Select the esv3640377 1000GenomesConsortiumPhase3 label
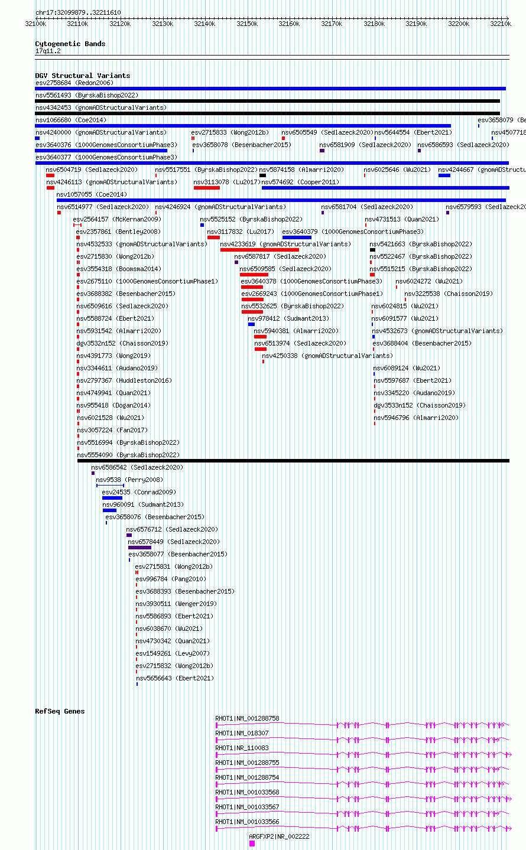Image resolution: width=526 pixels, height=850 pixels. click(106, 157)
